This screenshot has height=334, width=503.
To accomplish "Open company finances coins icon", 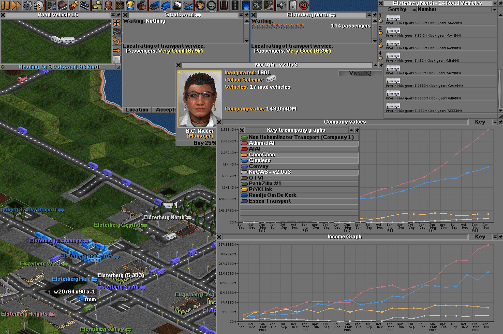I will [97, 5].
